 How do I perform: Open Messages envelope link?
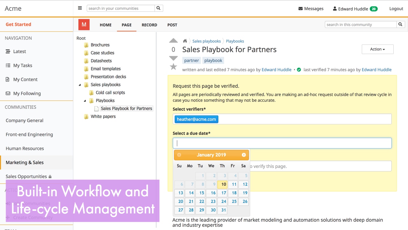(x=311, y=9)
